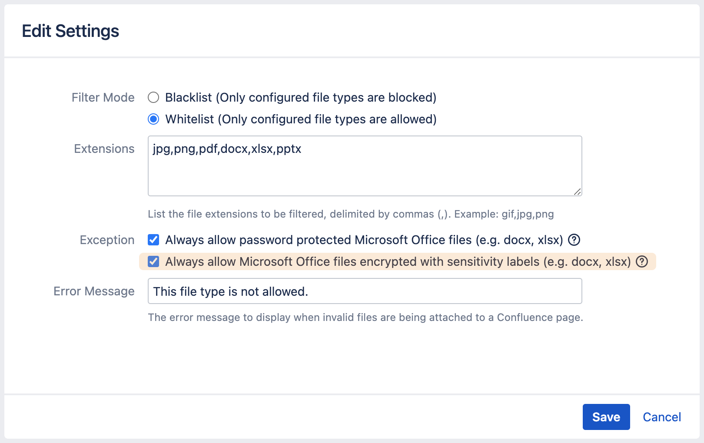
Task: Click the Exception label
Action: [107, 240]
